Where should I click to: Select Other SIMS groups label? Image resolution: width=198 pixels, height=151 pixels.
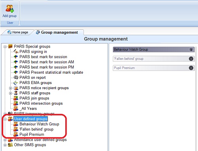[x=30, y=145]
